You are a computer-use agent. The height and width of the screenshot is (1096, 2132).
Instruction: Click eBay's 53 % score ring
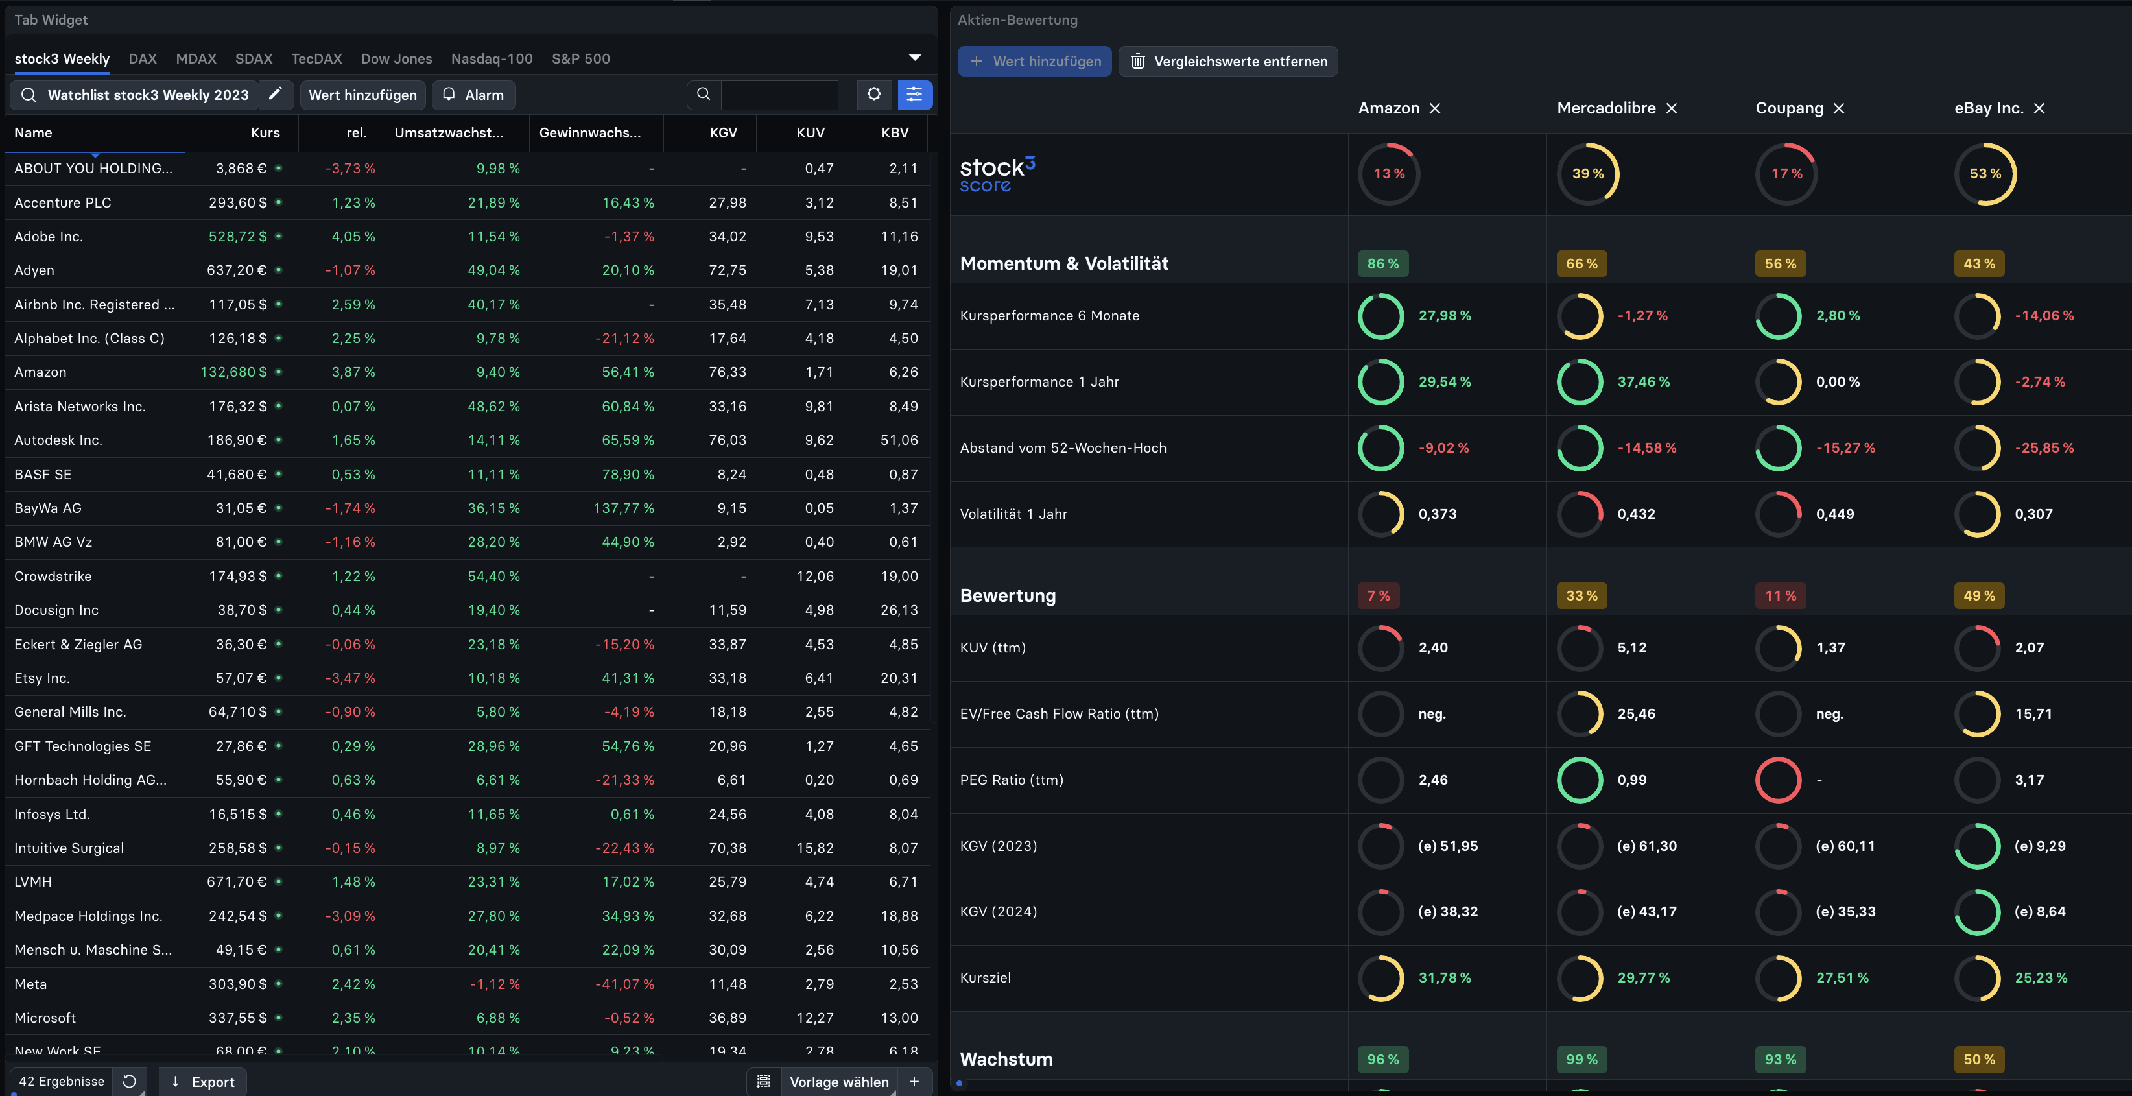coord(1985,174)
